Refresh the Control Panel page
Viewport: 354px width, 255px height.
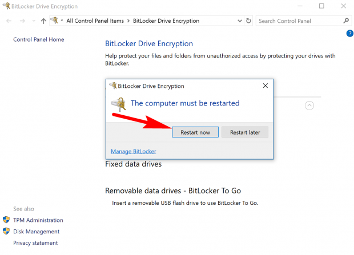tap(248, 21)
